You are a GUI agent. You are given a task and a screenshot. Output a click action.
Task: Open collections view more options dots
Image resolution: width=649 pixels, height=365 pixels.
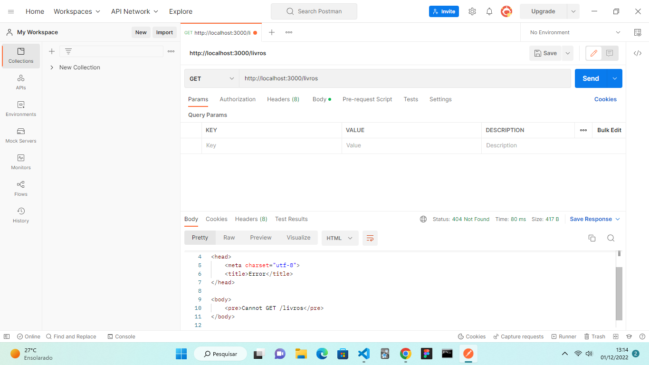coord(171,51)
